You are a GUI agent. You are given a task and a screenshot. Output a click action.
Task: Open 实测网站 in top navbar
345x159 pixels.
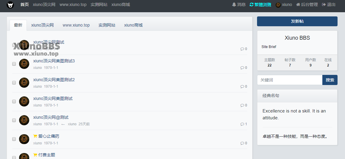[99, 5]
